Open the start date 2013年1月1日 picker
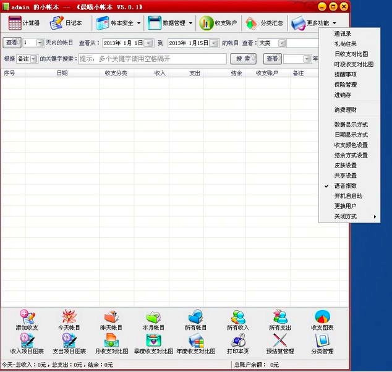Image resolution: width=392 pixels, height=372 pixels. pyautogui.click(x=148, y=43)
